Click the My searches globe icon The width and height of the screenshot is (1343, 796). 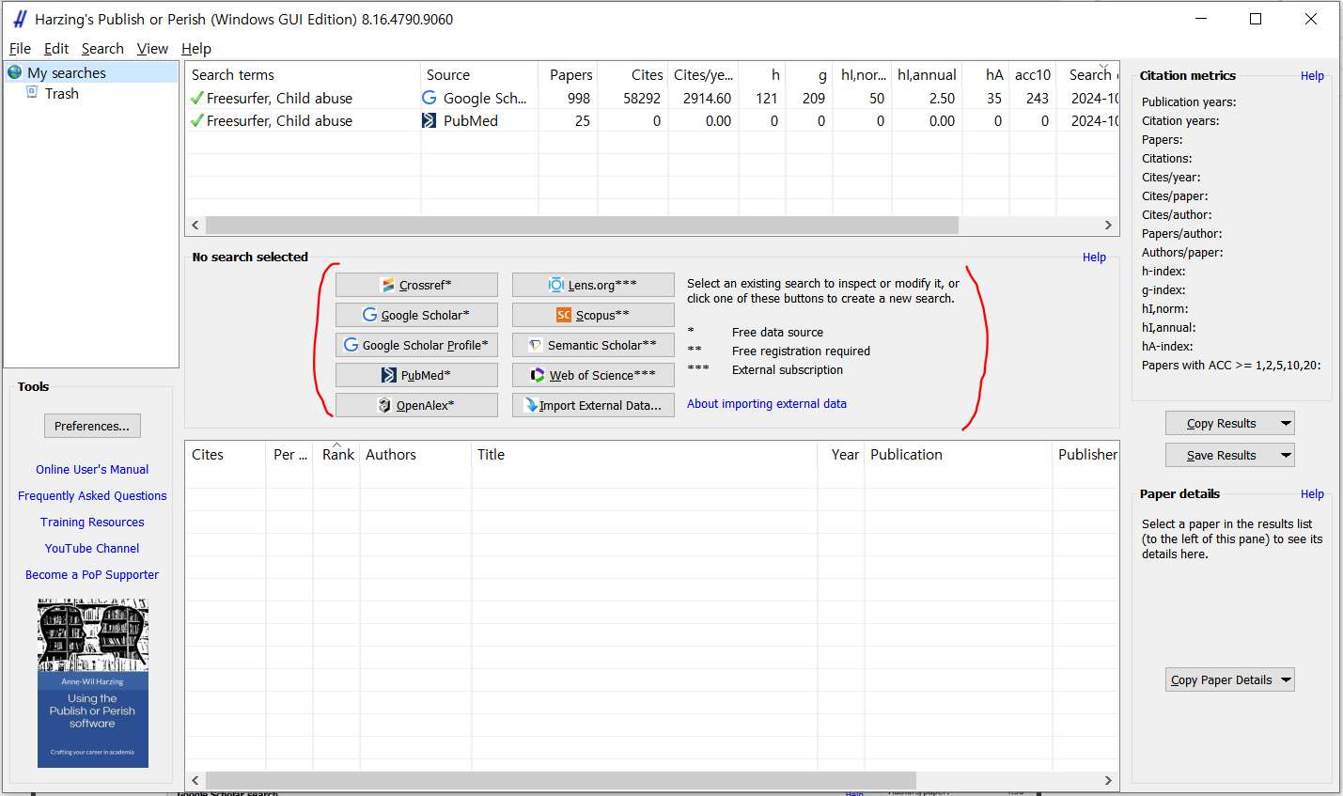[14, 72]
